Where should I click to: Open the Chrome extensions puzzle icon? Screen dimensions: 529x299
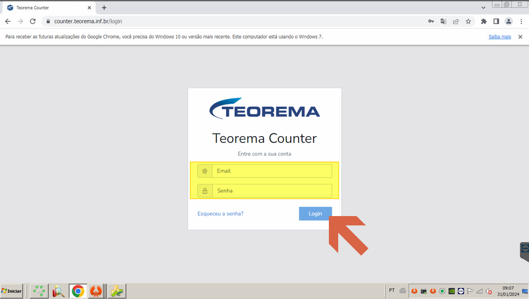tap(484, 21)
